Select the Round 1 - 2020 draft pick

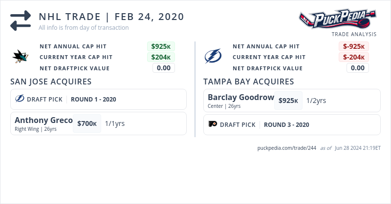click(93, 99)
